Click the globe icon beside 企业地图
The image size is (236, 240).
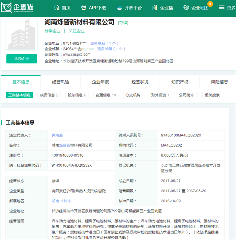(x=186, y=8)
